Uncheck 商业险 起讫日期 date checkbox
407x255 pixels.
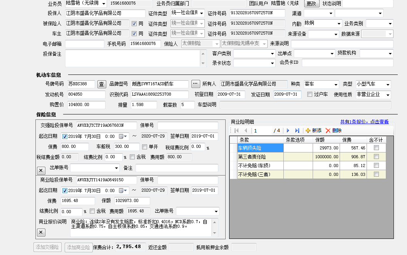[x=65, y=191]
